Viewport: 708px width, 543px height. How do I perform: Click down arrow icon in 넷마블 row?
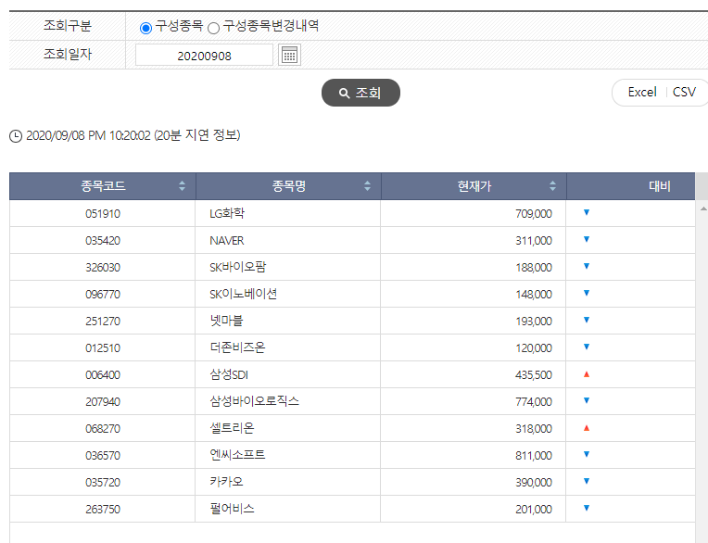(x=587, y=320)
